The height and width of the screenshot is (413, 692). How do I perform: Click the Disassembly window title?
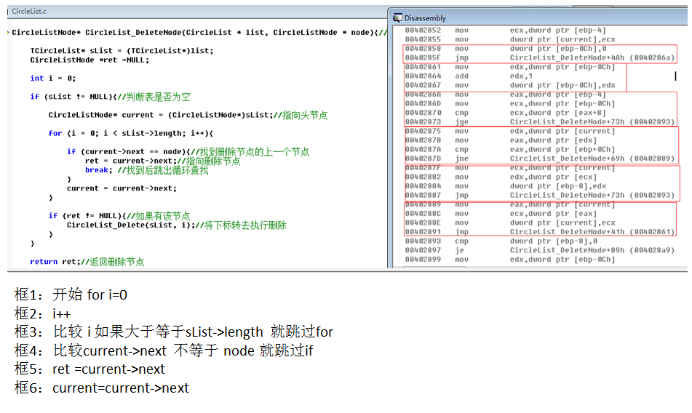click(x=425, y=18)
